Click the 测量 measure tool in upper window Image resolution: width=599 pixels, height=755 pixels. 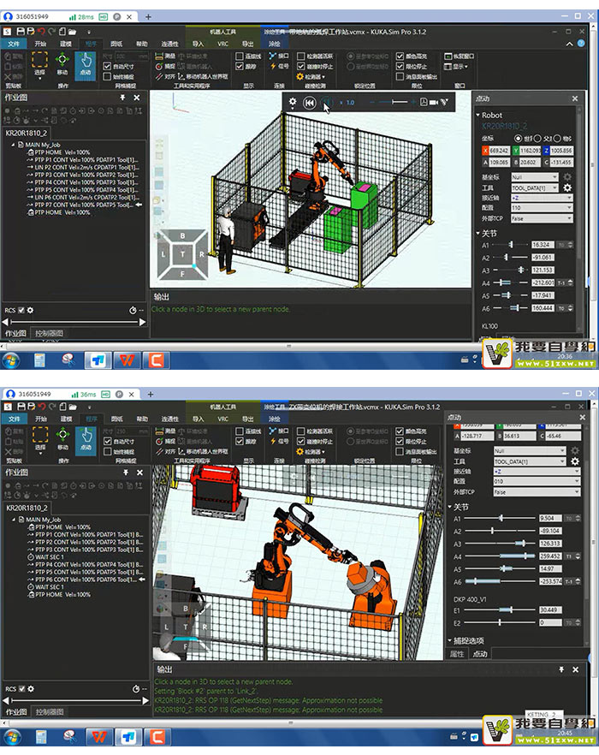click(x=165, y=56)
